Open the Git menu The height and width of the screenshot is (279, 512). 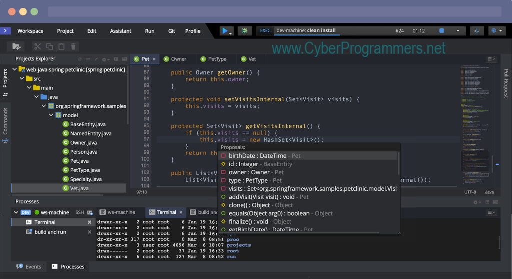[172, 31]
